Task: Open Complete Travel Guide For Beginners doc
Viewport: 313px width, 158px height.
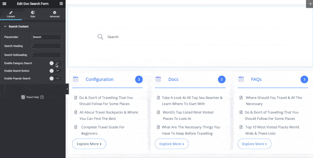Action: click(103, 130)
